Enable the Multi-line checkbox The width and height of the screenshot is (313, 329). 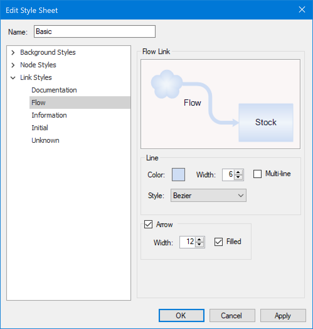point(257,174)
